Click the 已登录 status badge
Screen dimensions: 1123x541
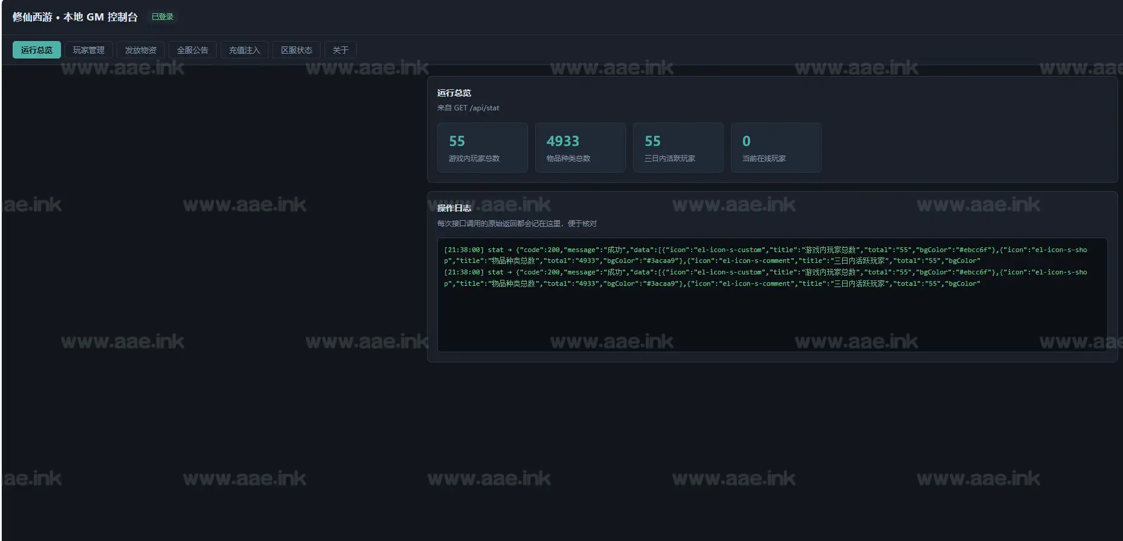162,17
